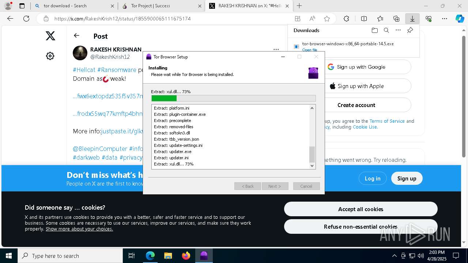
Task: Click the Edge profile avatar icon
Action: (8, 6)
